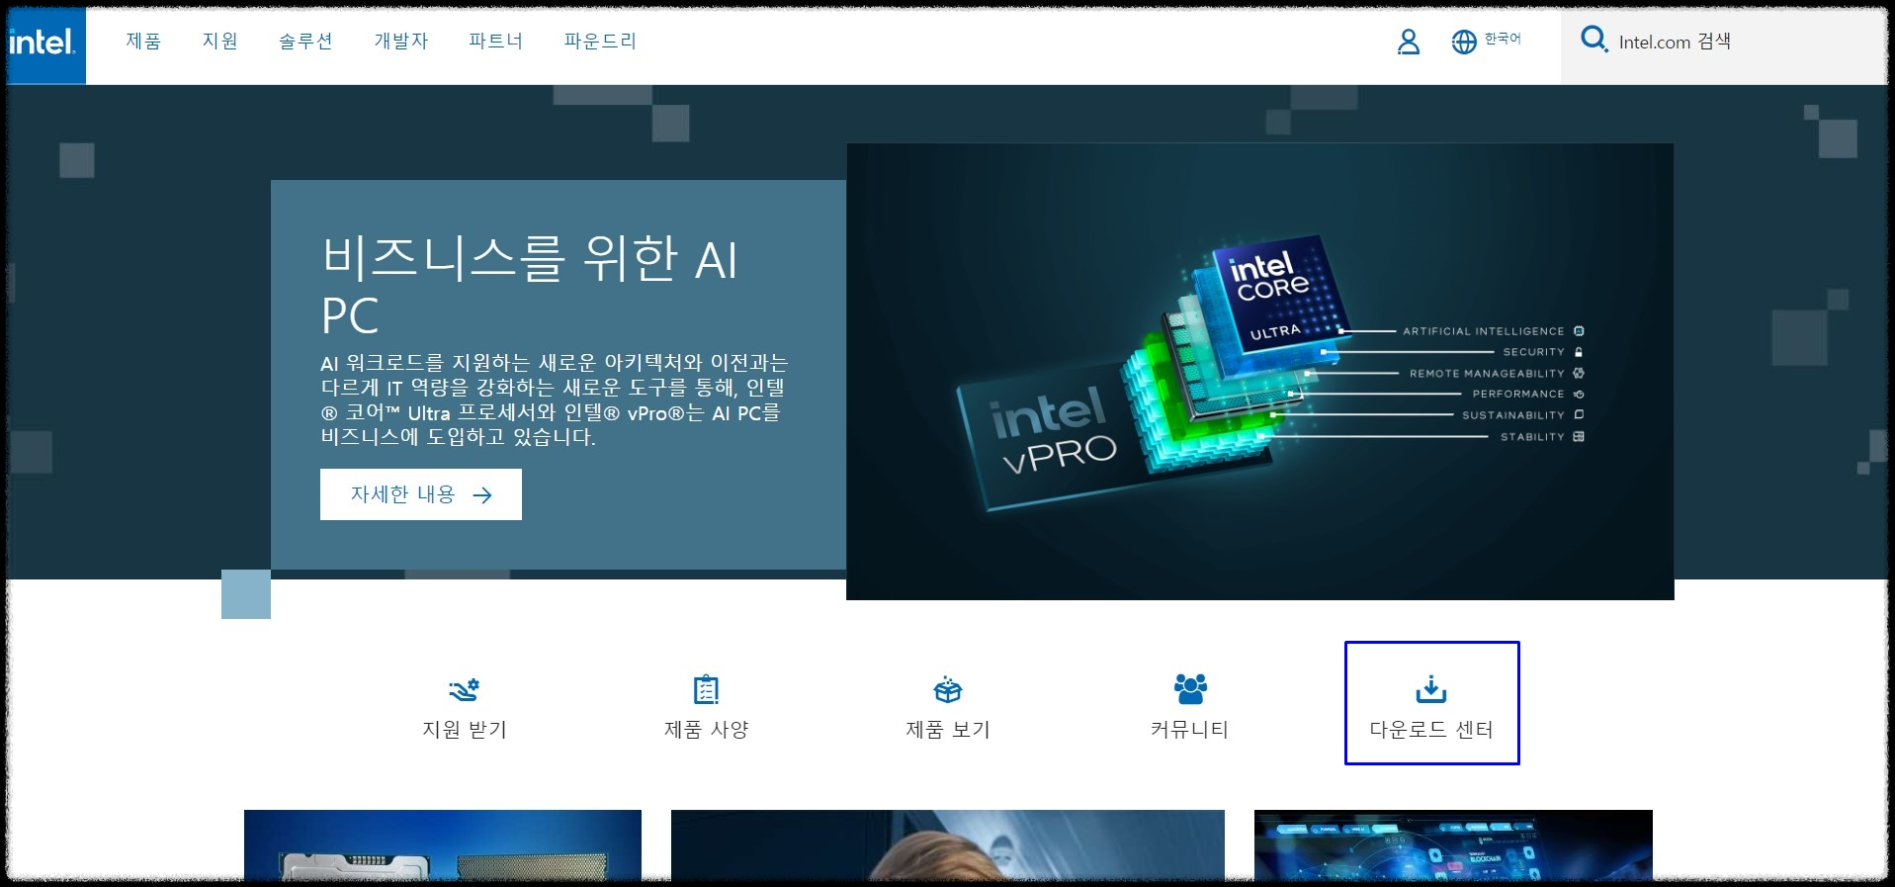Open the 제품 사양 link
The height and width of the screenshot is (887, 1895).
[x=706, y=730]
